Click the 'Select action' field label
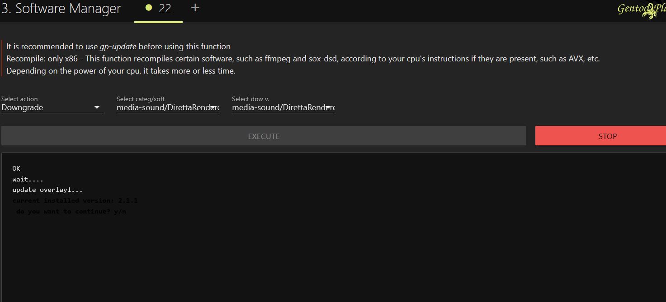The width and height of the screenshot is (666, 302). click(19, 99)
